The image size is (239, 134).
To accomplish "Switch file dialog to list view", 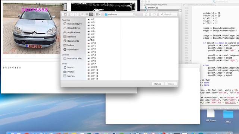I will (87, 15).
